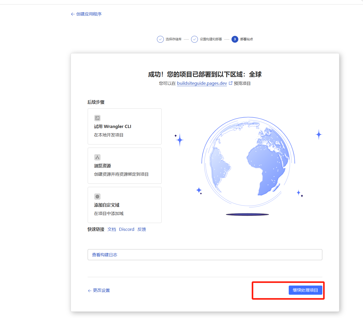Select the 试用 Wrangler CLI card
The width and height of the screenshot is (363, 318).
pyautogui.click(x=124, y=126)
